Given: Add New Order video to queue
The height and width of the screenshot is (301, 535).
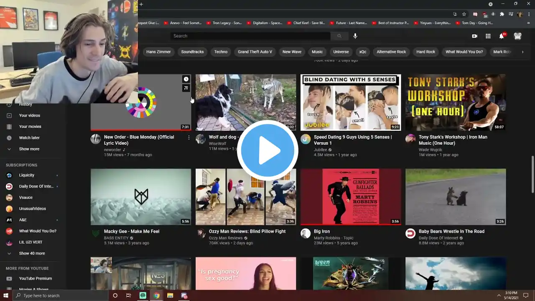Looking at the screenshot, I should 186,88.
